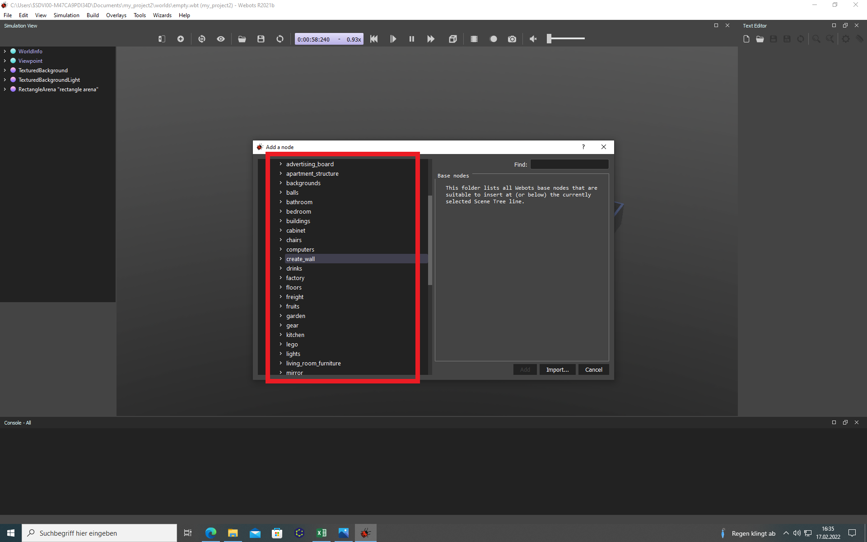Viewport: 867px width, 542px height.
Task: Expand the create_wall folder
Action: pyautogui.click(x=280, y=259)
